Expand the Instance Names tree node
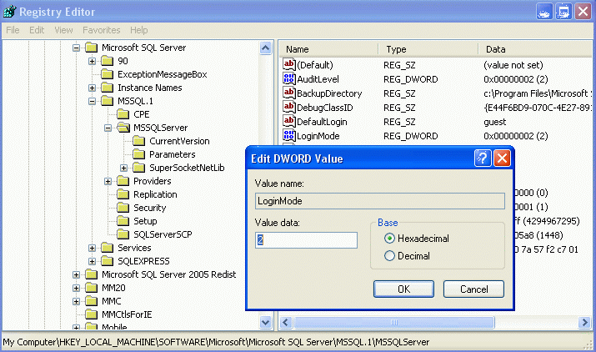The height and width of the screenshot is (352, 596). [93, 88]
